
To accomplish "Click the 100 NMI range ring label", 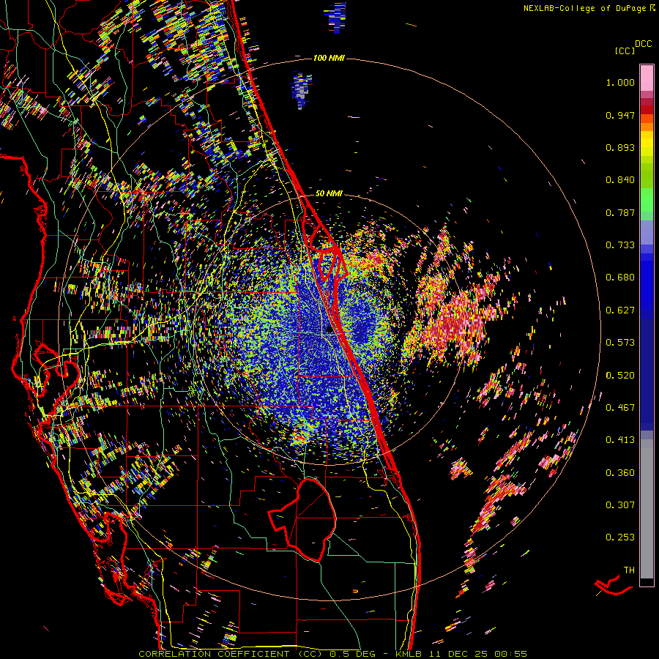I will (x=329, y=58).
